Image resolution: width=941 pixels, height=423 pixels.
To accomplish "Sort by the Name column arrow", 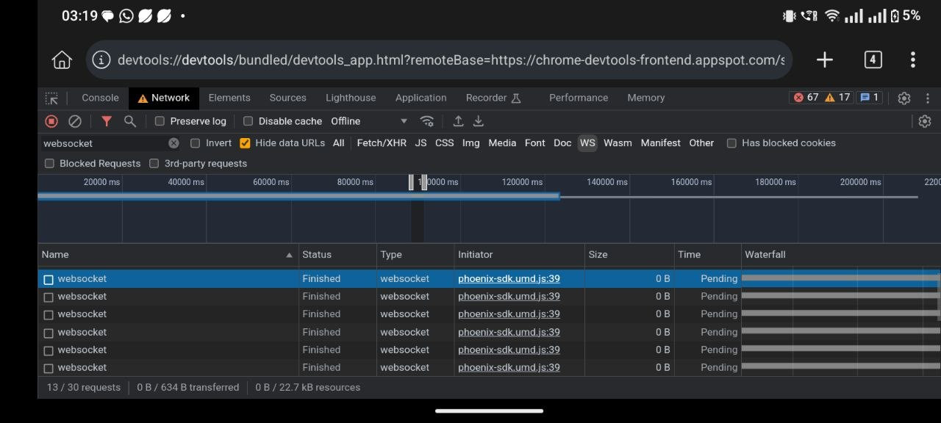I will [289, 255].
